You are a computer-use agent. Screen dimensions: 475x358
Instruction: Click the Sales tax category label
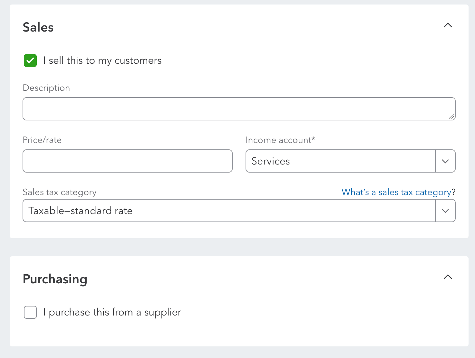click(60, 192)
